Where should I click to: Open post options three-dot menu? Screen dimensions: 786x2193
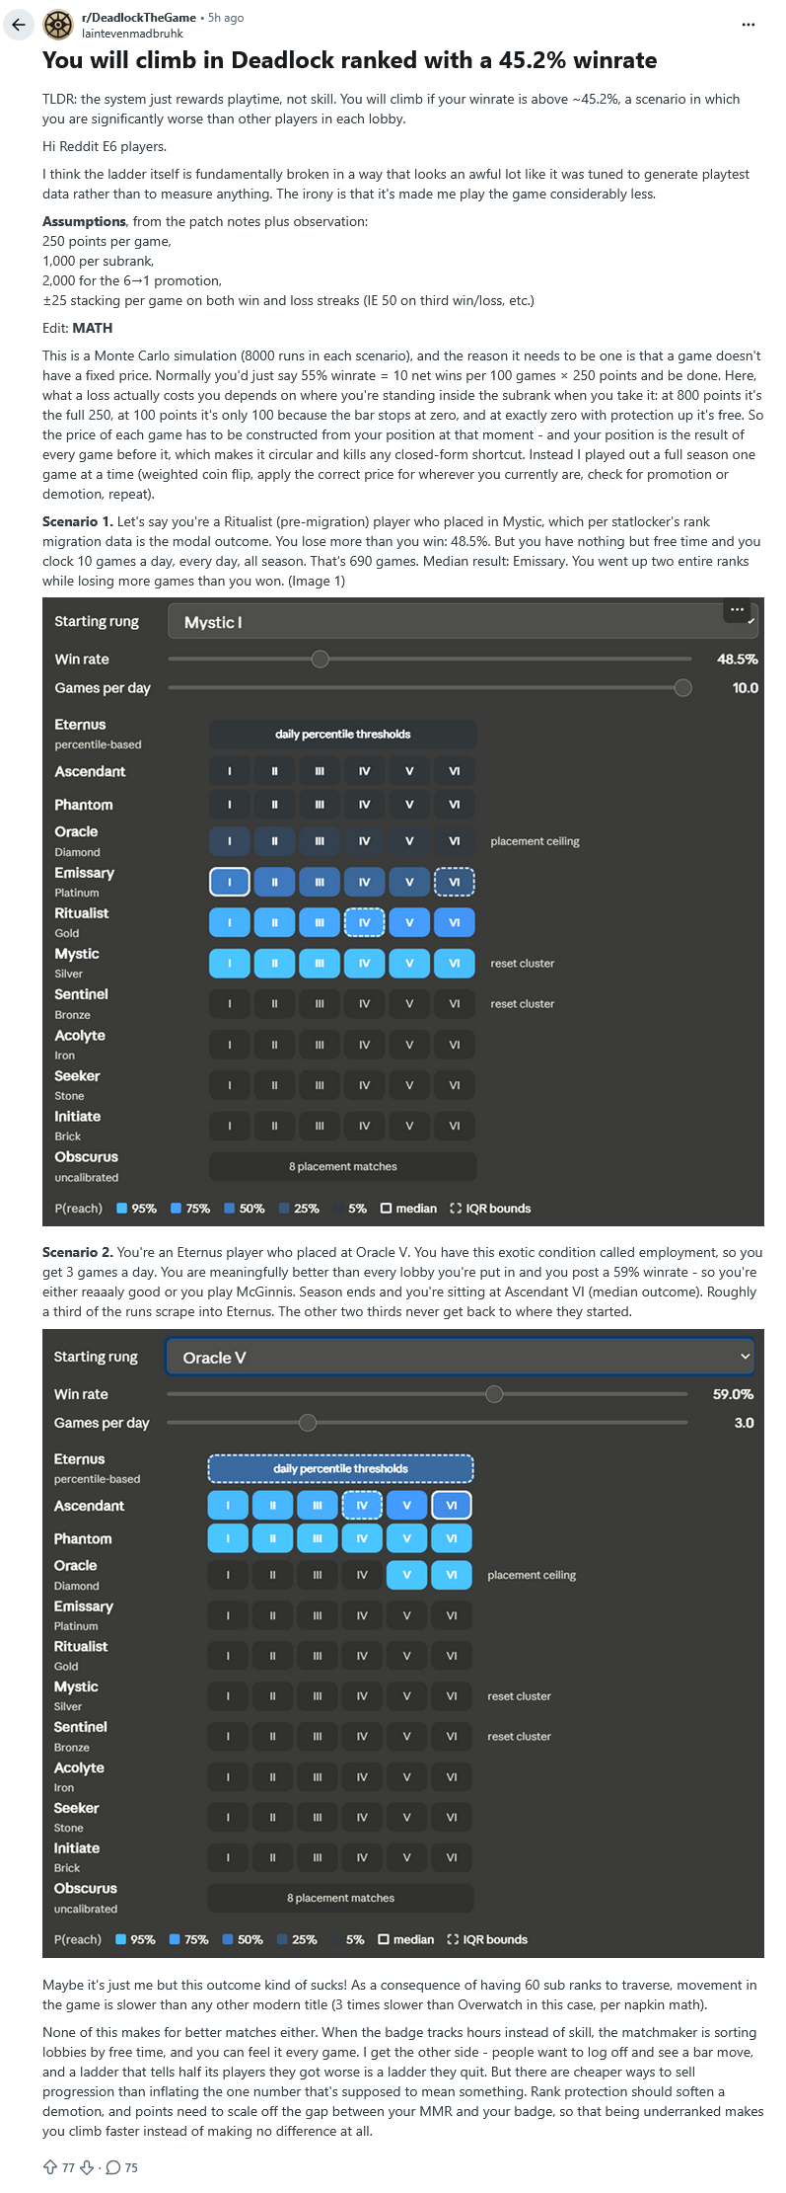(x=748, y=25)
